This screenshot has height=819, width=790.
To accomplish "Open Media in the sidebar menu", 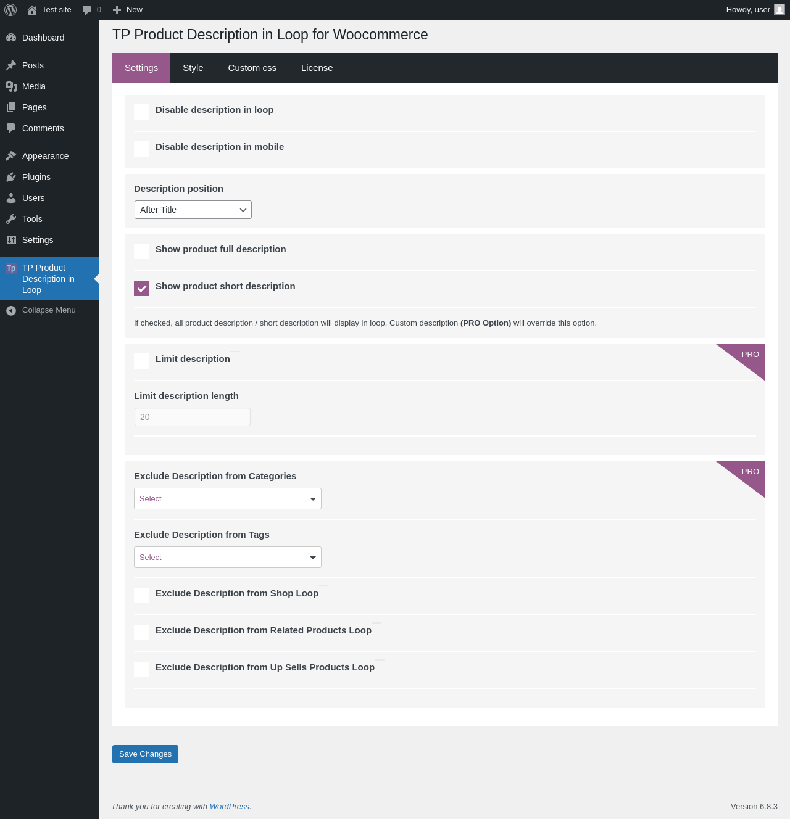I will point(49,86).
